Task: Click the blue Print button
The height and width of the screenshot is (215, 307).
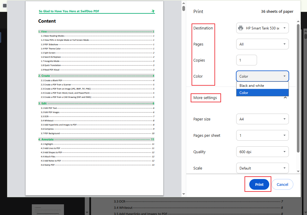Action: [259, 184]
